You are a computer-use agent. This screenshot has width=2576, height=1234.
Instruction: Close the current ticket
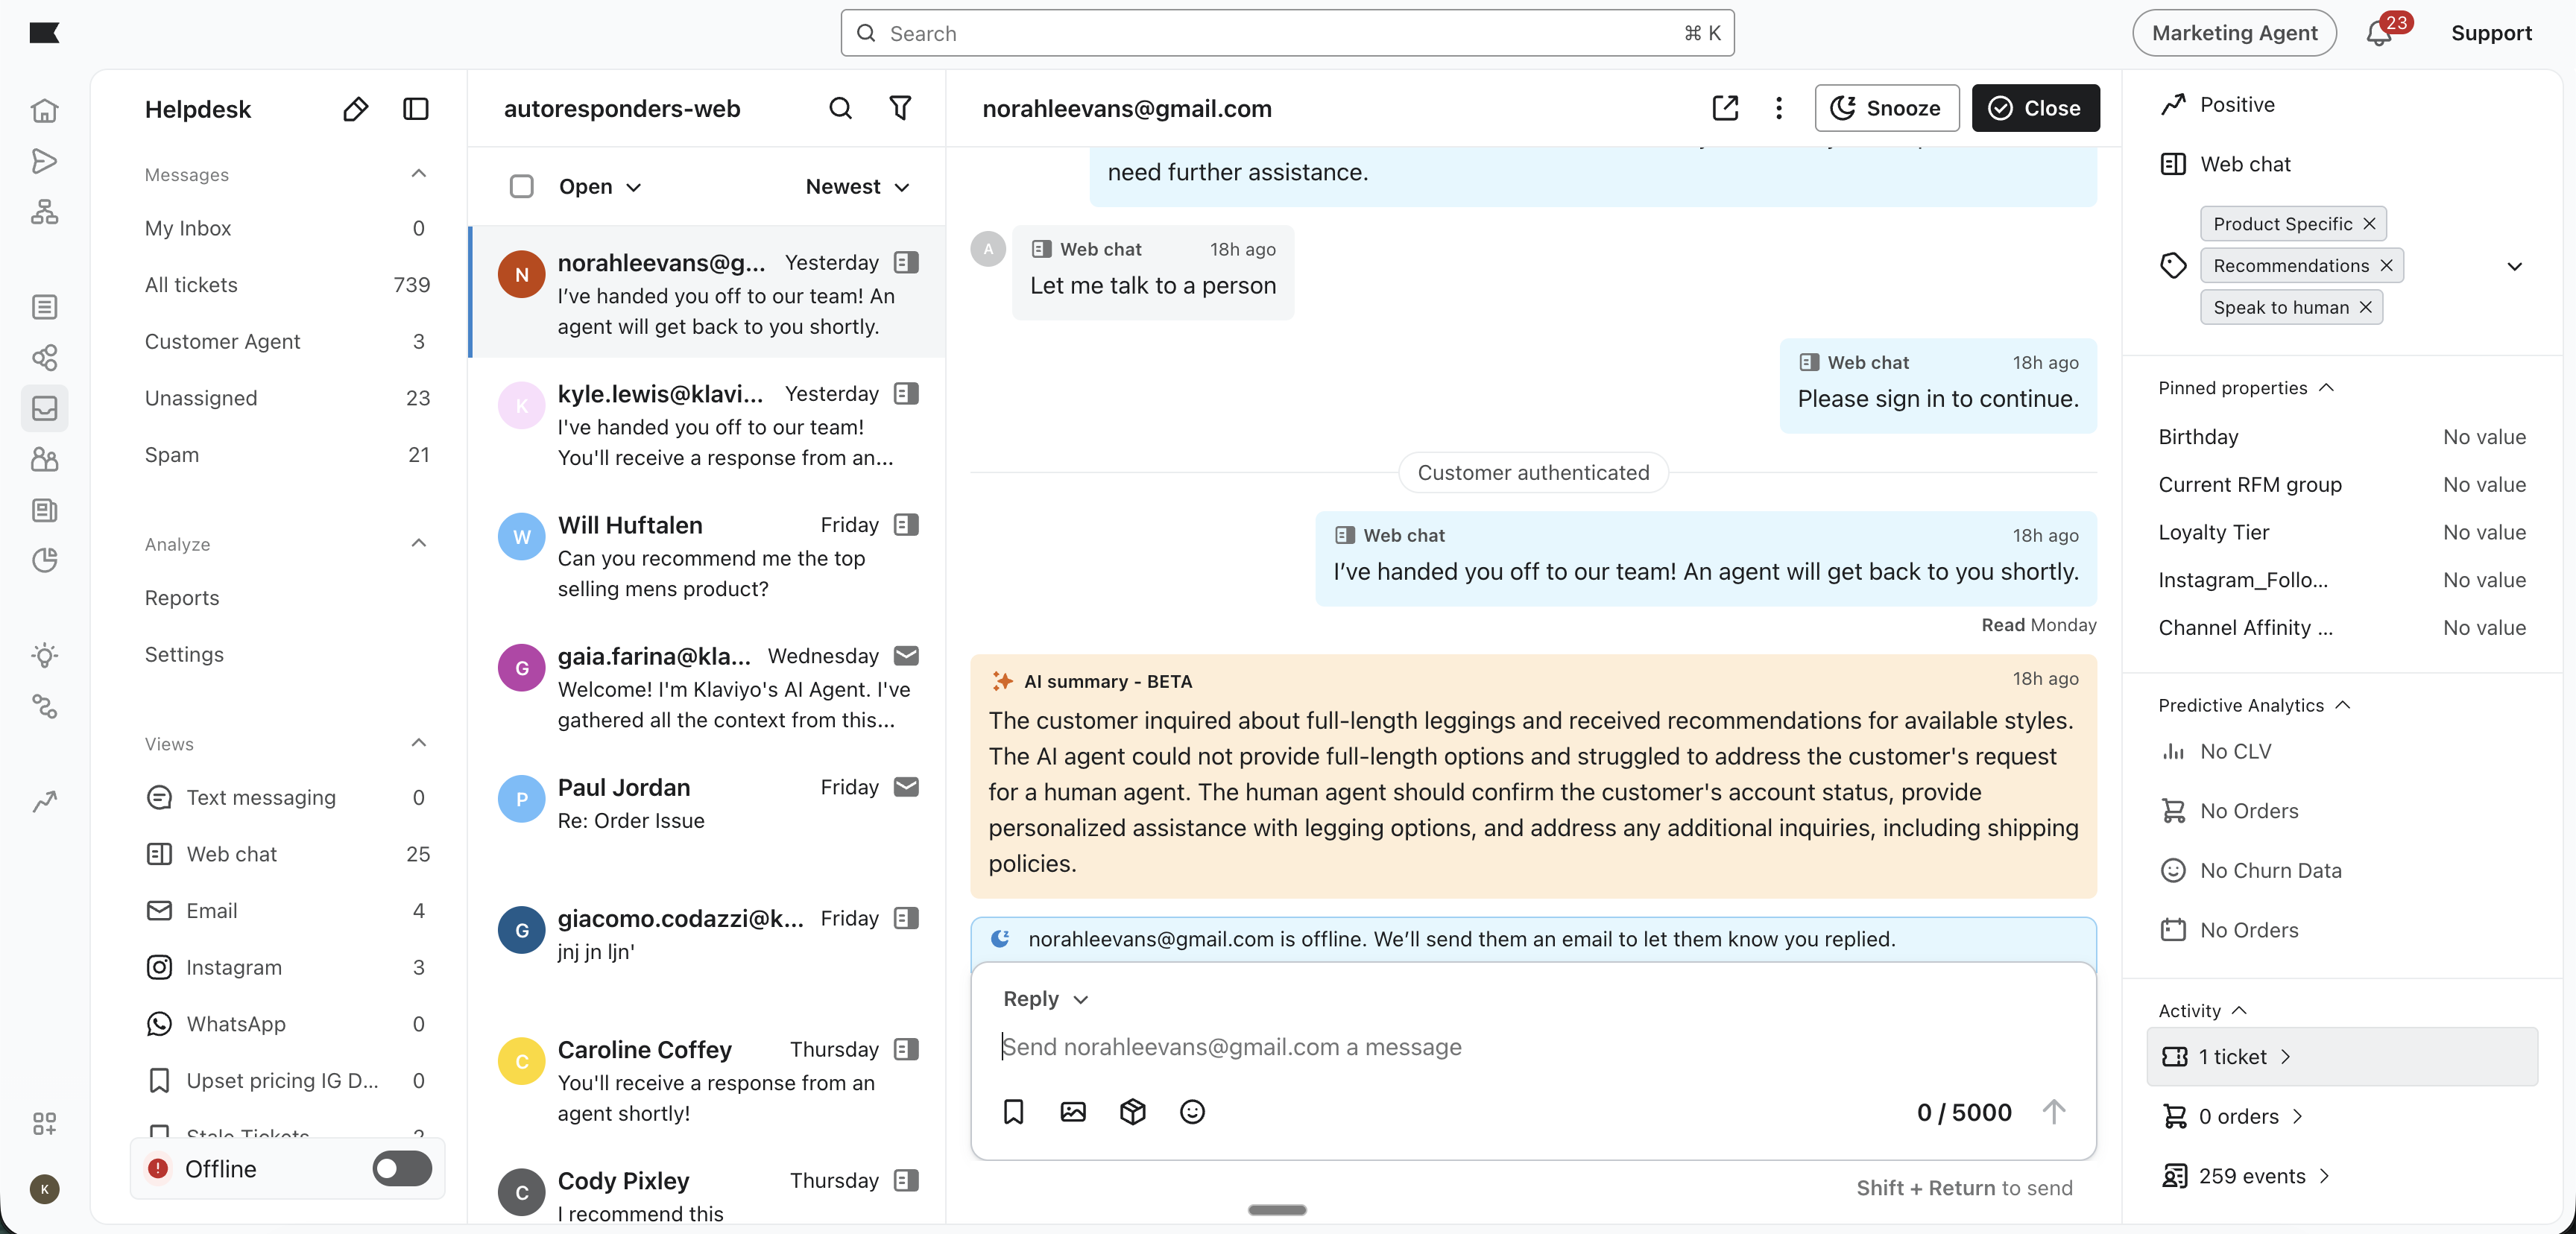tap(2035, 108)
